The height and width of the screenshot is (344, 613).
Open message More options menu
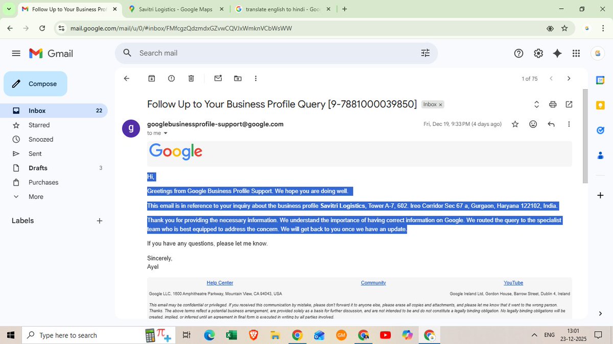[x=569, y=124]
